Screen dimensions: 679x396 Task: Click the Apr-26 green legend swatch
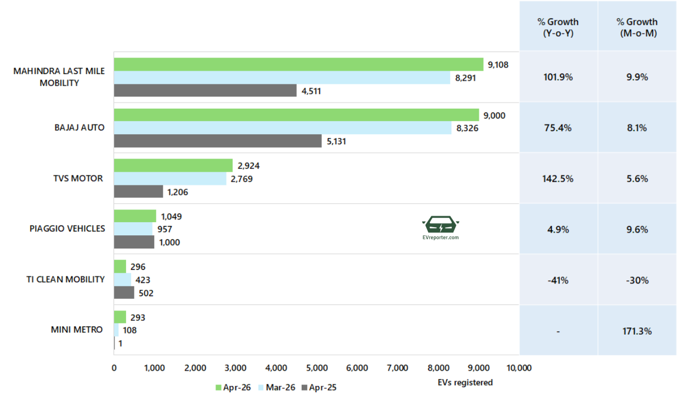pos(218,388)
